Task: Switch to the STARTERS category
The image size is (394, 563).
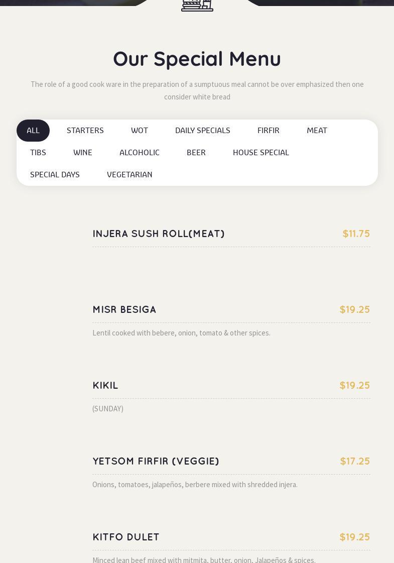Action: click(x=85, y=131)
